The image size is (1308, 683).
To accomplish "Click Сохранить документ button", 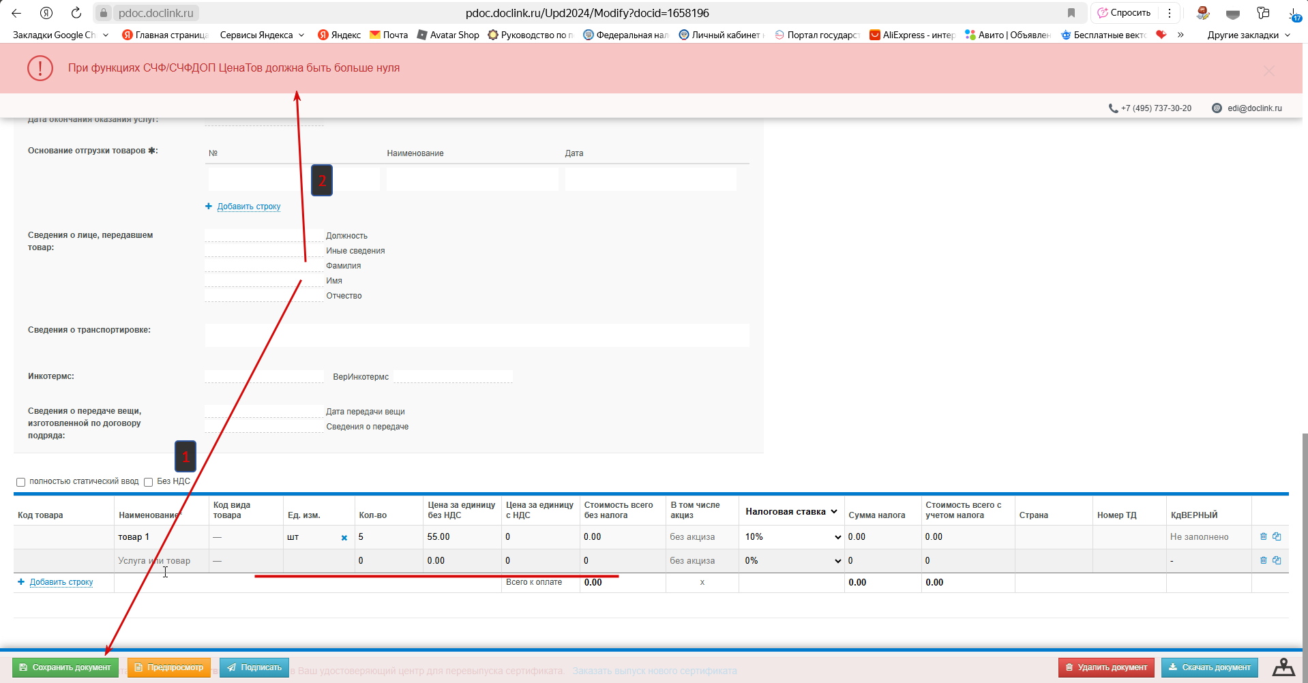I will (x=65, y=667).
